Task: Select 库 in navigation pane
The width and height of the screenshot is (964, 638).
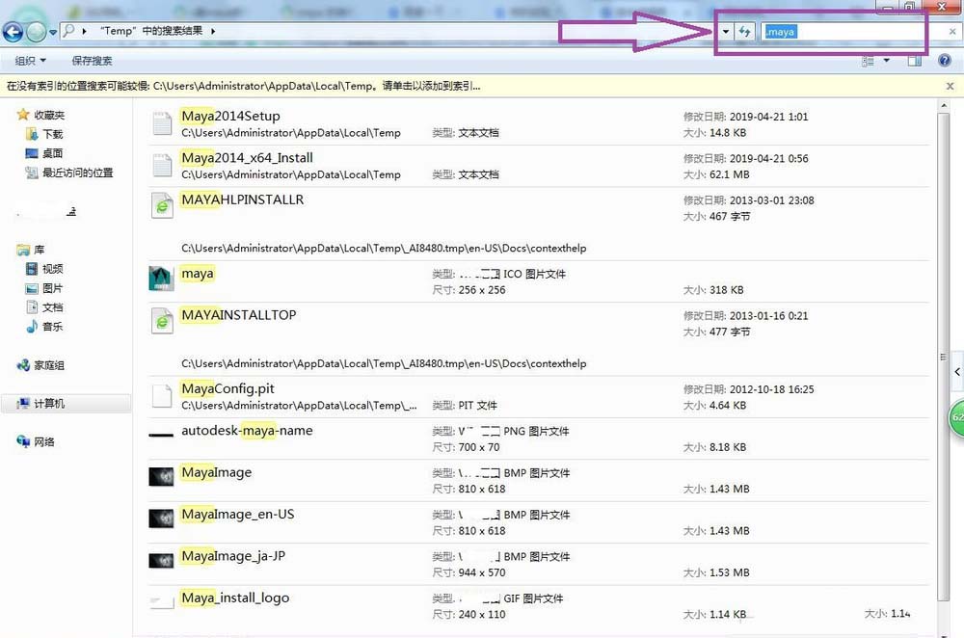Action: pos(31,250)
